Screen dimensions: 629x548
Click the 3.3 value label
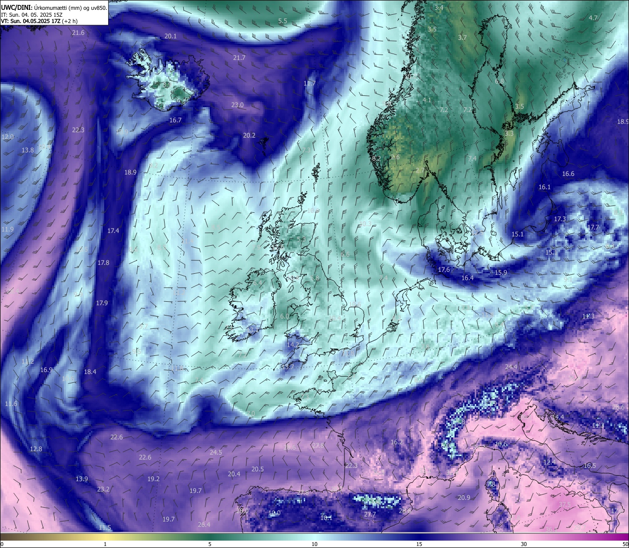(509, 134)
